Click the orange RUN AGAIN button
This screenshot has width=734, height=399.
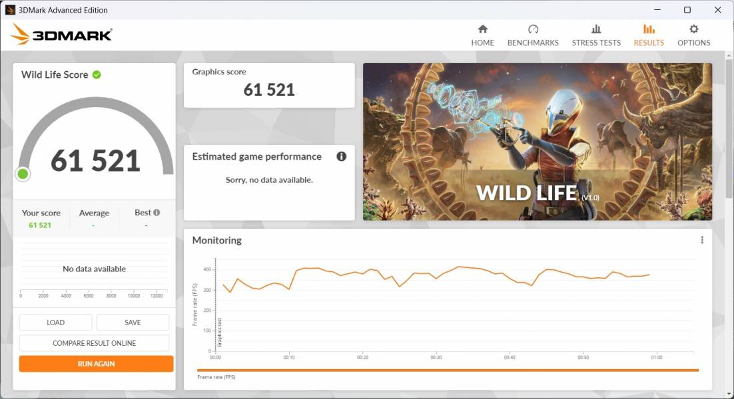(x=96, y=364)
